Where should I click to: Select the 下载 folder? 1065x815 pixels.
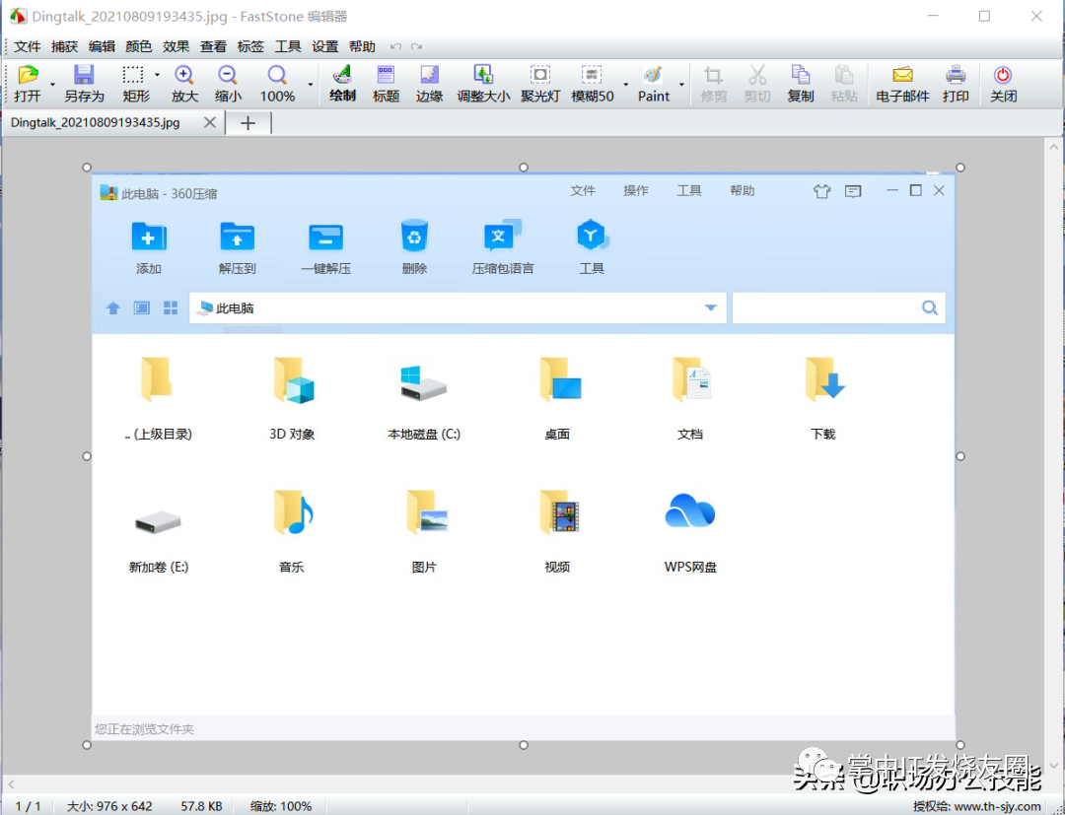[823, 398]
